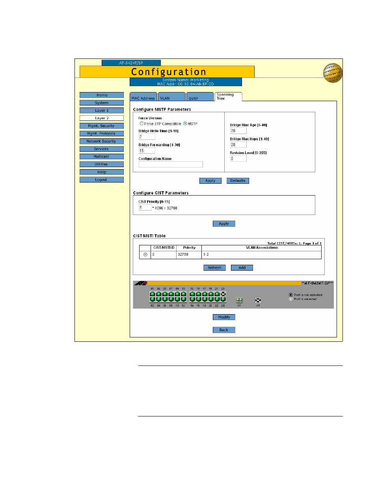Go to Home in sidebar

click(x=102, y=95)
